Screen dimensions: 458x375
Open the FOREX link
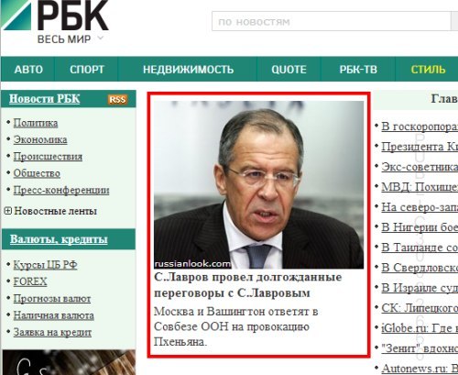click(x=30, y=281)
